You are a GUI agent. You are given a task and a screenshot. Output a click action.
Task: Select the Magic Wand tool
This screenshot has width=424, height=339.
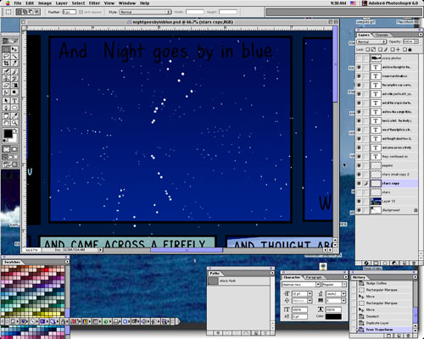[14, 56]
